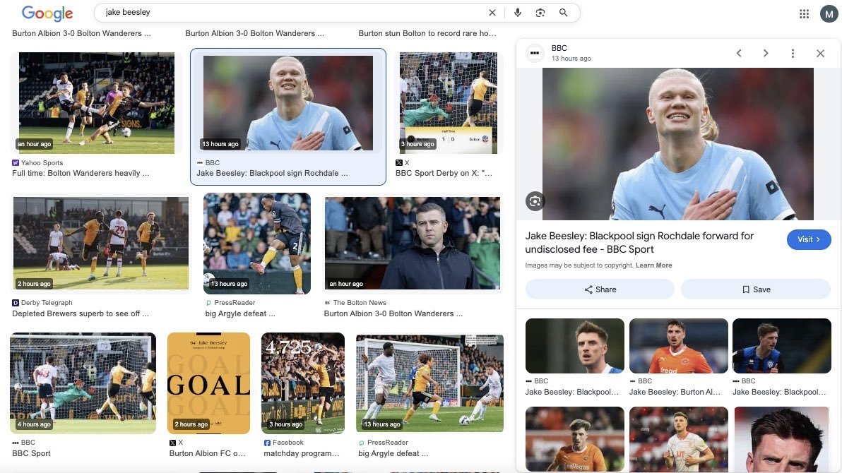Open BBC Sport 4 hours ago image
Image resolution: width=842 pixels, height=473 pixels.
[x=83, y=383]
